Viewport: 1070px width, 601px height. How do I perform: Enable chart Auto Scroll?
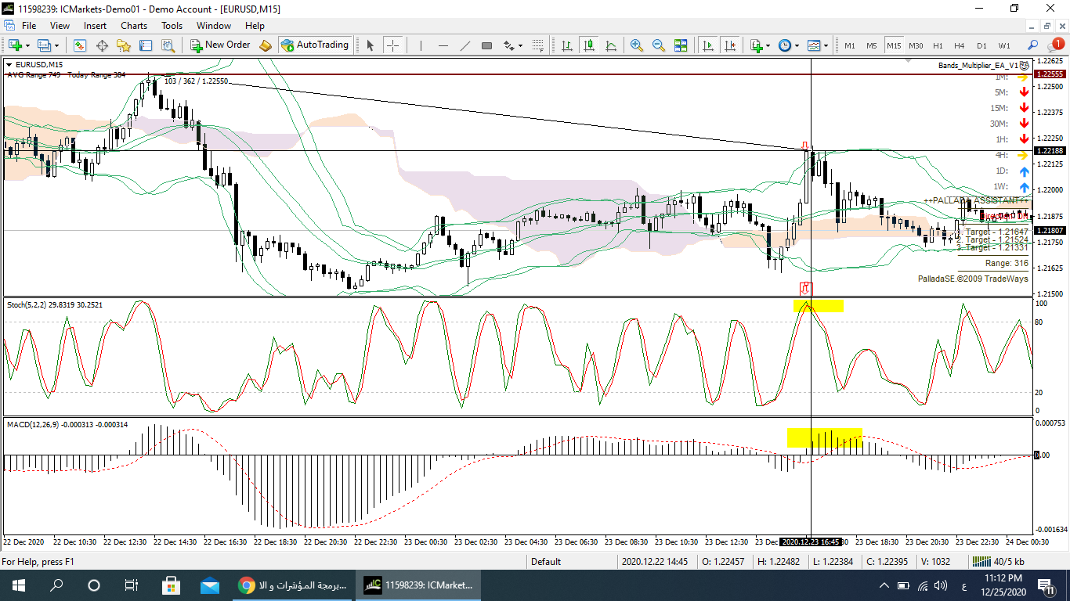coord(708,45)
